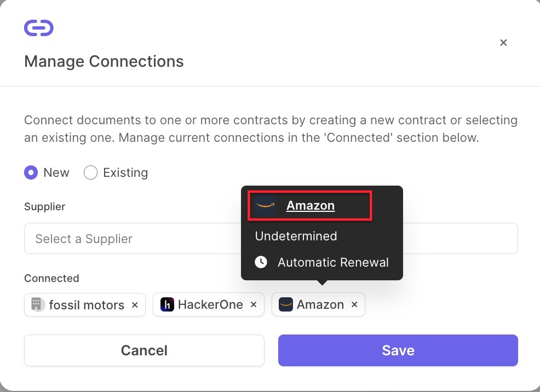
Task: Click the purple link icon above the title
Action: tap(38, 28)
